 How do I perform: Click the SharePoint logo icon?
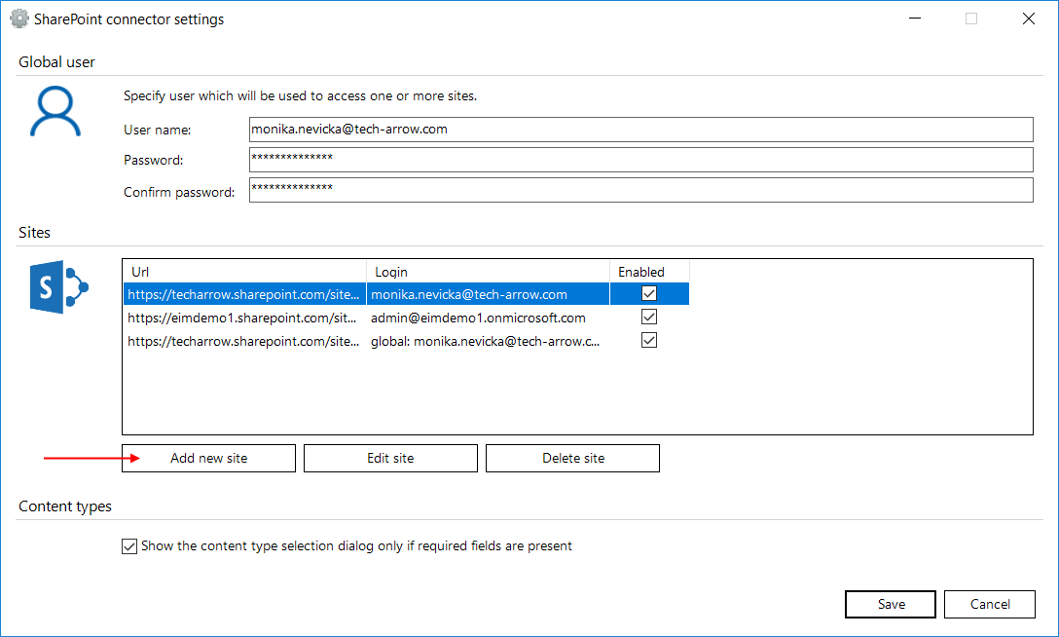(x=59, y=287)
